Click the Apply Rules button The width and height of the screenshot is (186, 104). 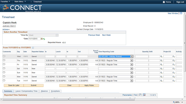coord(89,86)
